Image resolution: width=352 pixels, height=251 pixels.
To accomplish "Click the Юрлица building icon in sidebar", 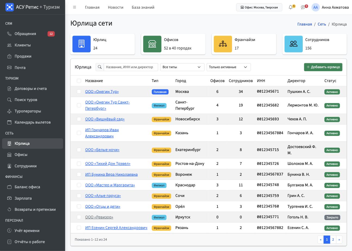I will [9, 143].
